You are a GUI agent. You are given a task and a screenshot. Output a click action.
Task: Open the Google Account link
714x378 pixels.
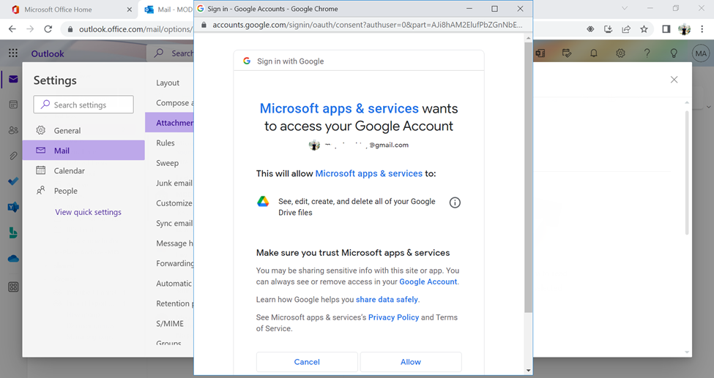click(x=428, y=281)
